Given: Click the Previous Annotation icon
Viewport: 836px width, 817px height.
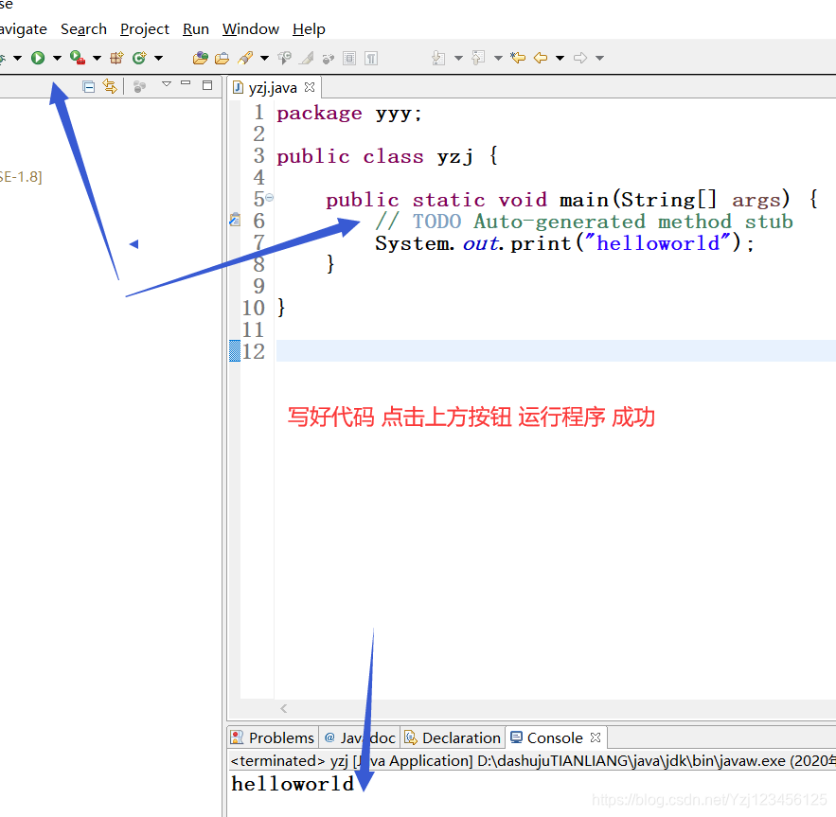Looking at the screenshot, I should click(x=478, y=58).
